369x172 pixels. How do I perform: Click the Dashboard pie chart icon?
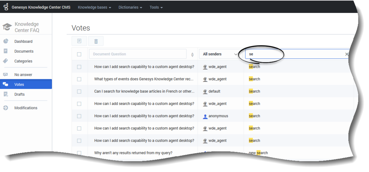6,41
